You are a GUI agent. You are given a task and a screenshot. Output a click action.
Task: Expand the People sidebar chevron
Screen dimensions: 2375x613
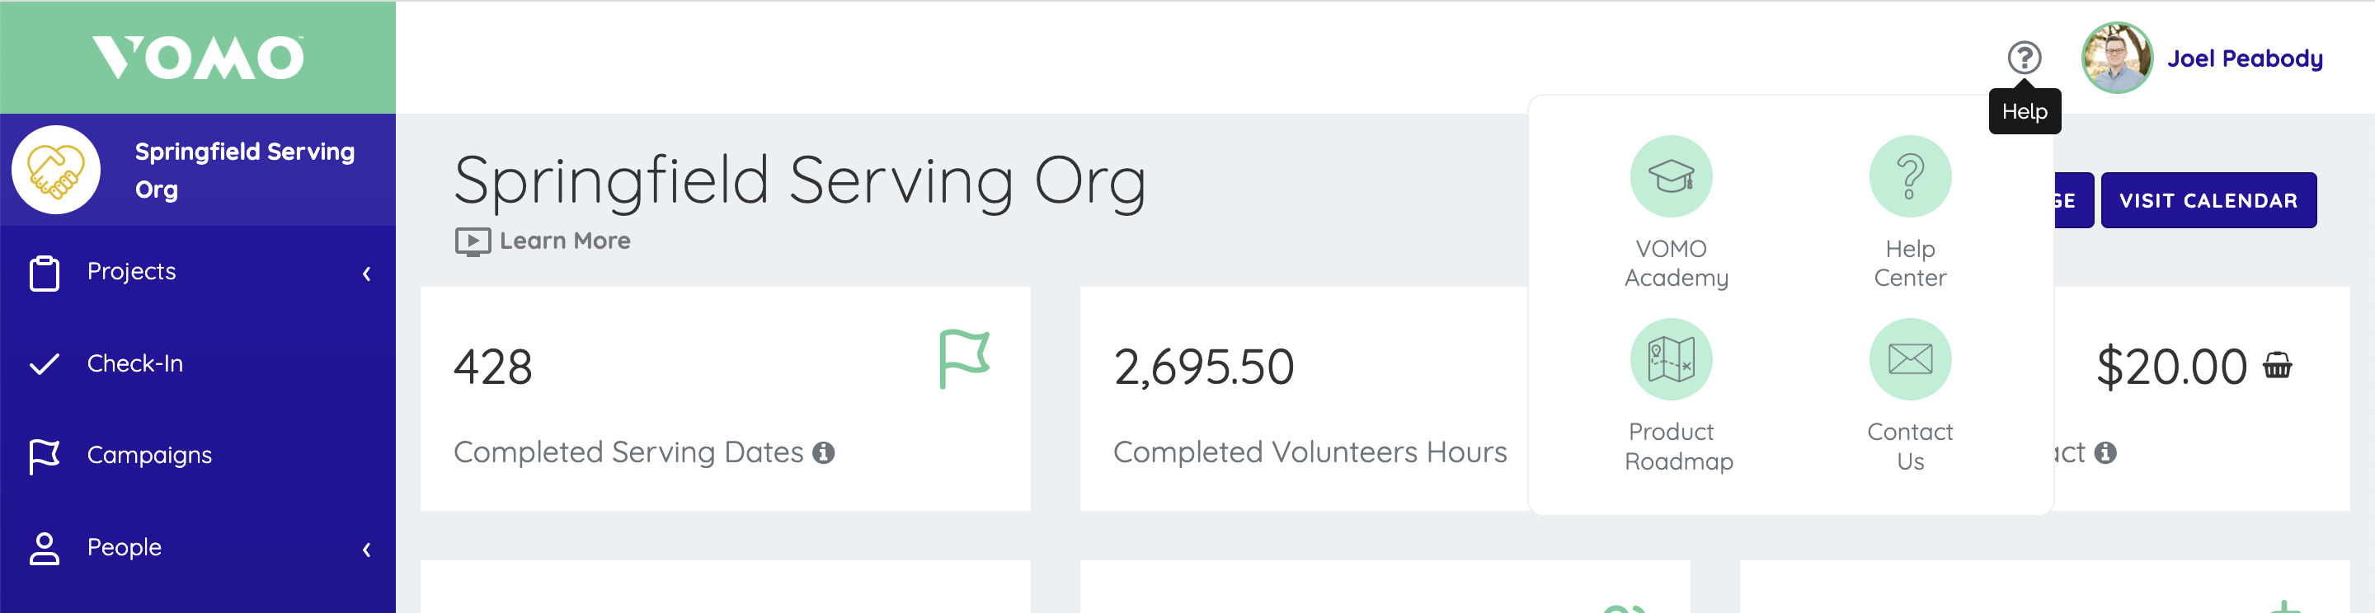tap(367, 550)
